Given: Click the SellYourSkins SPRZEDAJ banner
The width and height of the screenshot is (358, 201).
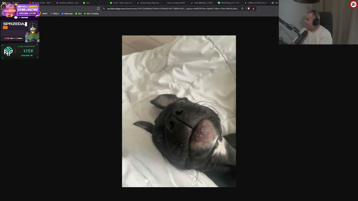Looking at the screenshot, I should [x=20, y=31].
